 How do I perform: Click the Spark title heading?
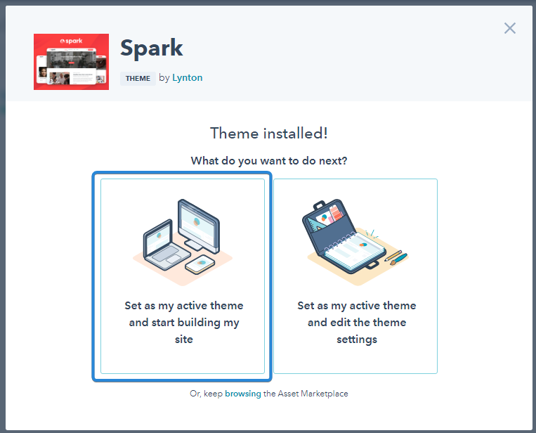pyautogui.click(x=152, y=48)
